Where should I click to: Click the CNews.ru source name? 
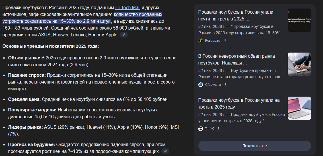coord(213,85)
